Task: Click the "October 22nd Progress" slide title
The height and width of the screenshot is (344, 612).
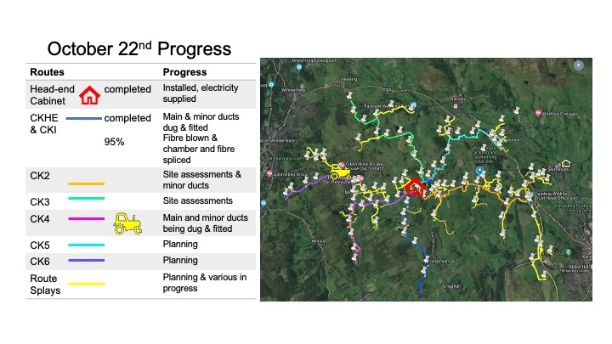Action: pos(139,49)
